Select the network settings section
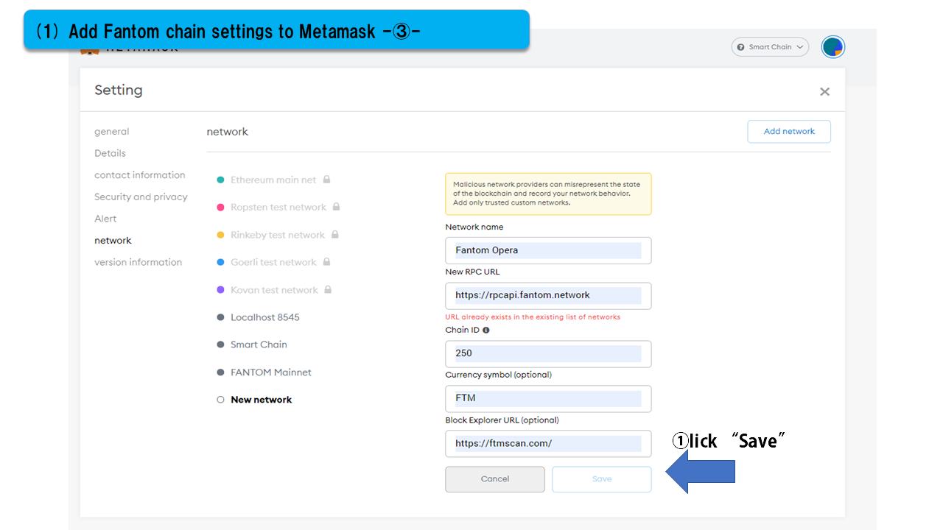The width and height of the screenshot is (943, 530). pyautogui.click(x=113, y=241)
